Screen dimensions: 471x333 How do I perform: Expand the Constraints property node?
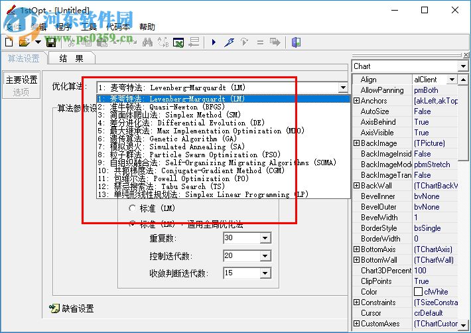356,302
